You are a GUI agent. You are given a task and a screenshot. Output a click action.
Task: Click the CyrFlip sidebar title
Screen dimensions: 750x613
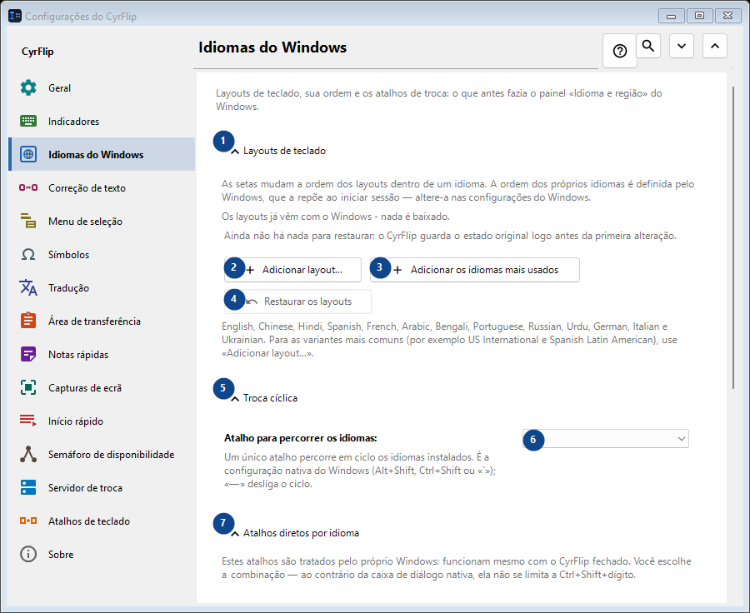click(x=37, y=52)
